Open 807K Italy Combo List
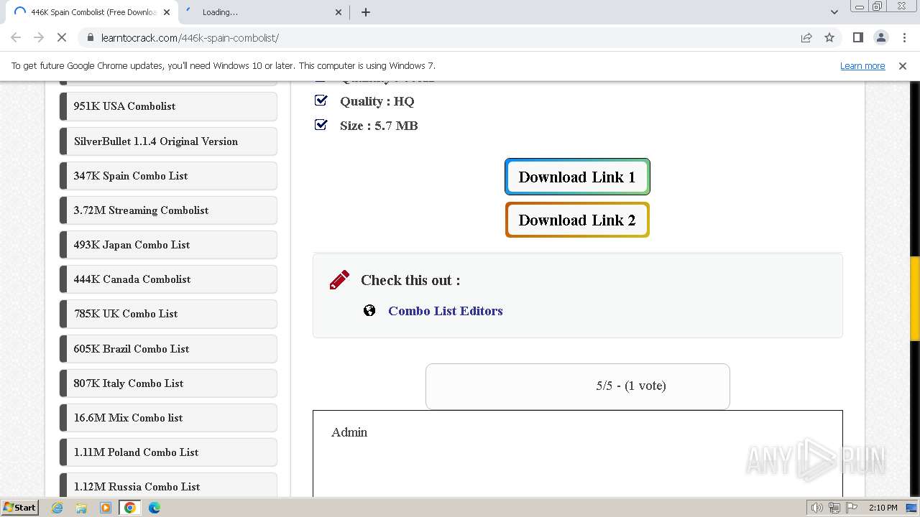This screenshot has height=517, width=920. (168, 383)
